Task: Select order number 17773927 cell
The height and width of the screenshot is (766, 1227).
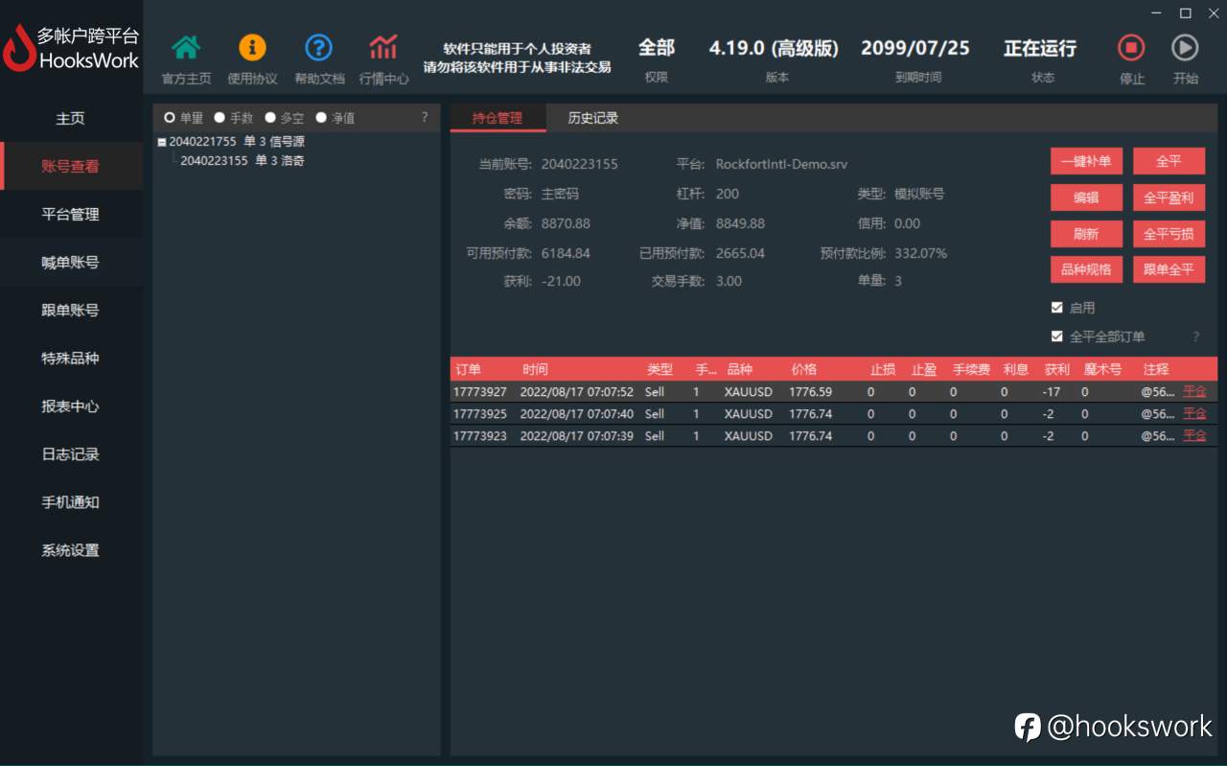Action: [x=481, y=391]
